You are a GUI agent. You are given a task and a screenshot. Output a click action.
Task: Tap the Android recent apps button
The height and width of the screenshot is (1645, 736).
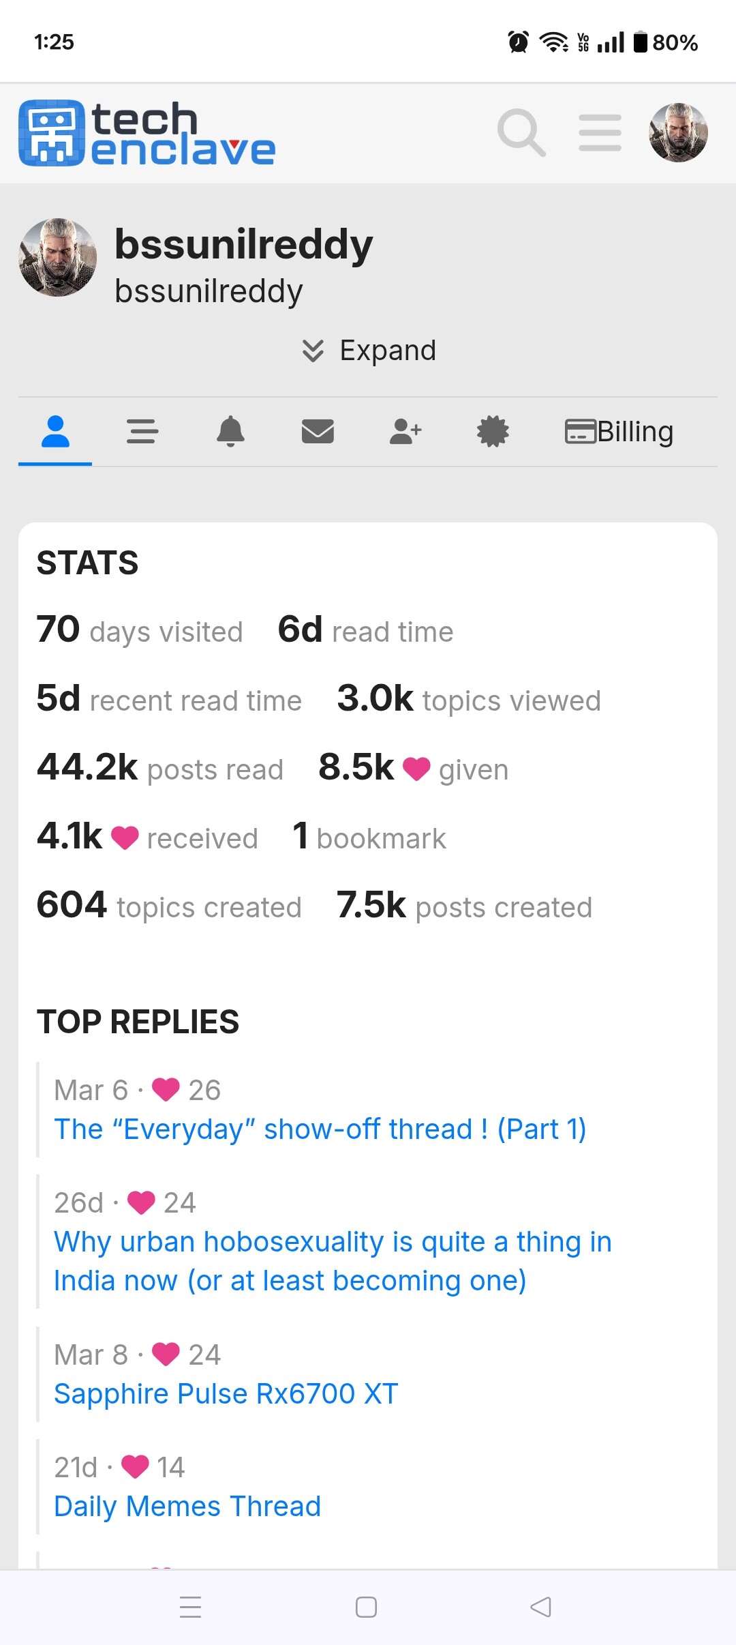(190, 1607)
